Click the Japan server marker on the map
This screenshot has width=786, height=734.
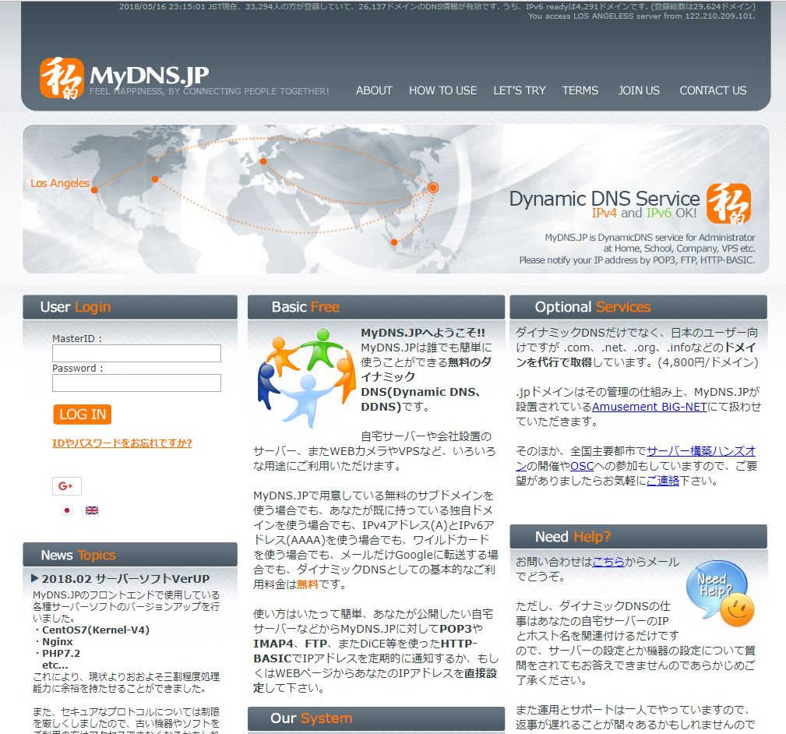(x=433, y=188)
